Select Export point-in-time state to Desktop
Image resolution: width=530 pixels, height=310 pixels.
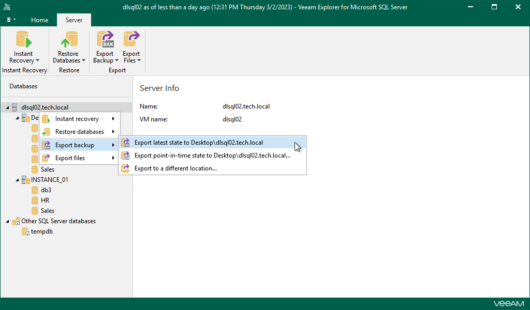[x=212, y=156]
